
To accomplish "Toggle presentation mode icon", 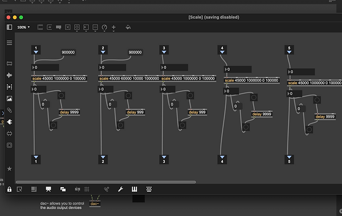I will [x=48, y=189].
